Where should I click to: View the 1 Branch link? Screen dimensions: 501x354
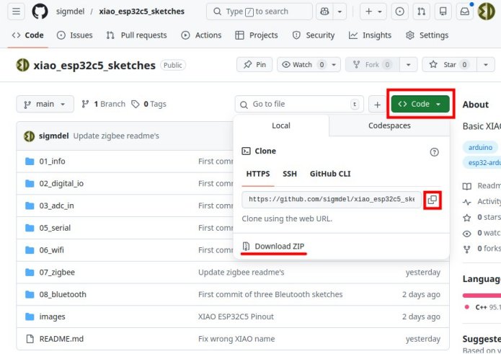[x=103, y=104]
